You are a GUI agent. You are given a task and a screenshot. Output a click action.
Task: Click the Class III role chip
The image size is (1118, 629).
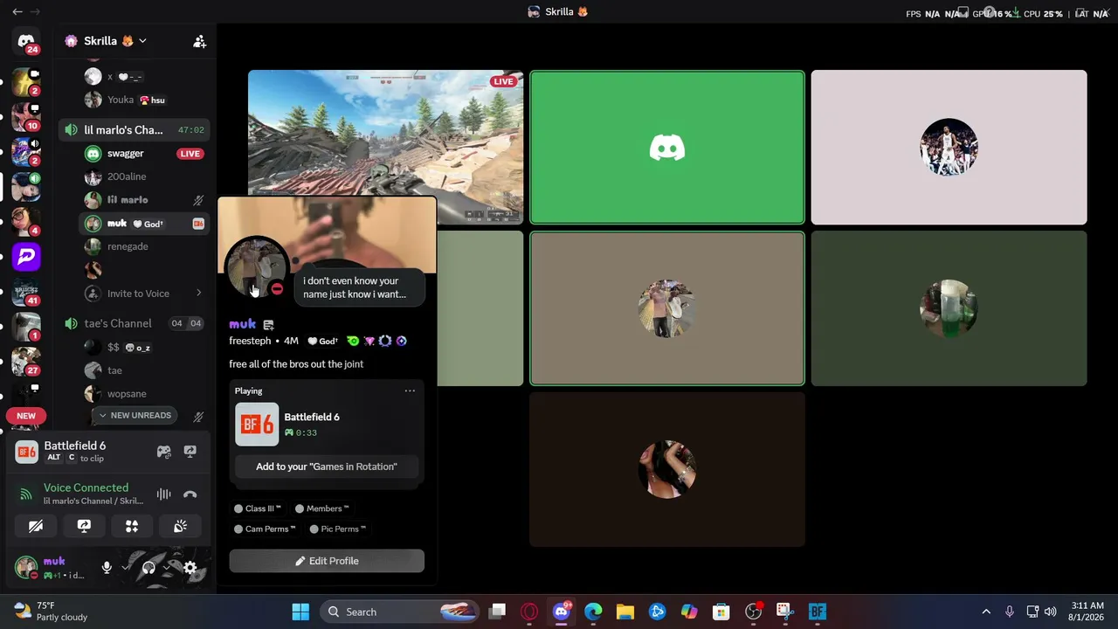pyautogui.click(x=257, y=508)
